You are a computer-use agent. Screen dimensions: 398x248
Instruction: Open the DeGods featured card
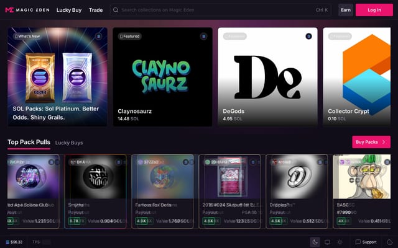[x=267, y=77]
